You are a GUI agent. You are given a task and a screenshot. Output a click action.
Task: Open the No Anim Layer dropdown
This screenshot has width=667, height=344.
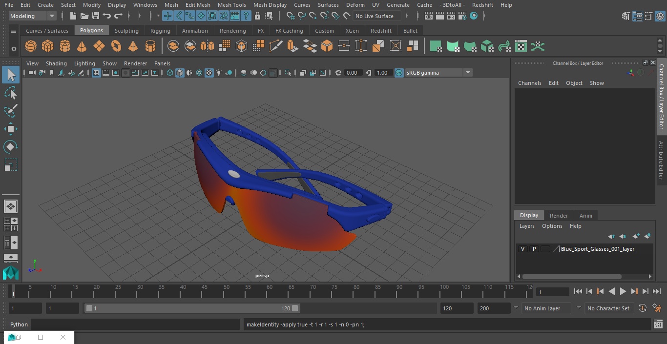546,308
